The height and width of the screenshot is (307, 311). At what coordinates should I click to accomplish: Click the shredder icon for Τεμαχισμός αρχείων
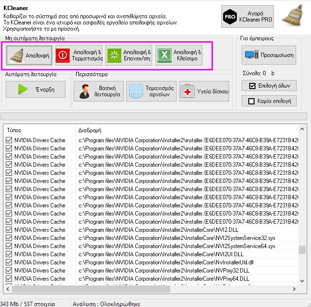click(136, 91)
